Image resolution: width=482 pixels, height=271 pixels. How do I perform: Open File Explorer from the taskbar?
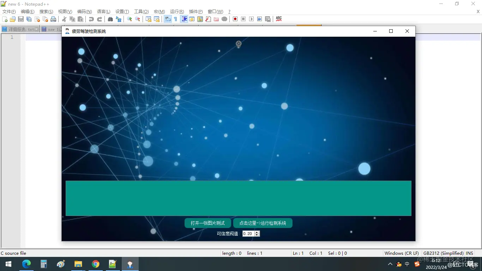78,264
